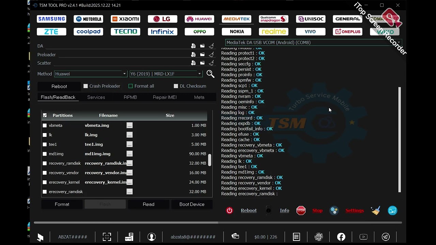Screen dimensions: 436x245
Task: Check the tee1 partition checkbox
Action: click(45, 144)
